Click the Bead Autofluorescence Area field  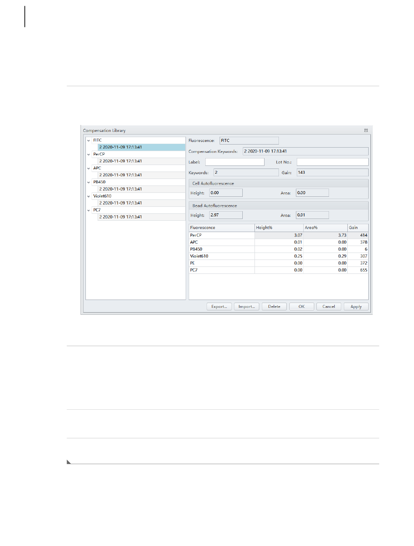pos(312,215)
